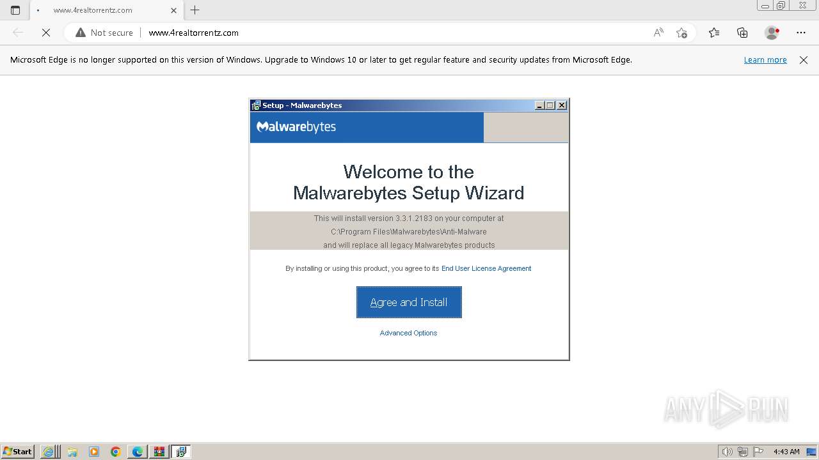The width and height of the screenshot is (819, 460).
Task: Activate Read aloud icon in address bar
Action: point(658,33)
